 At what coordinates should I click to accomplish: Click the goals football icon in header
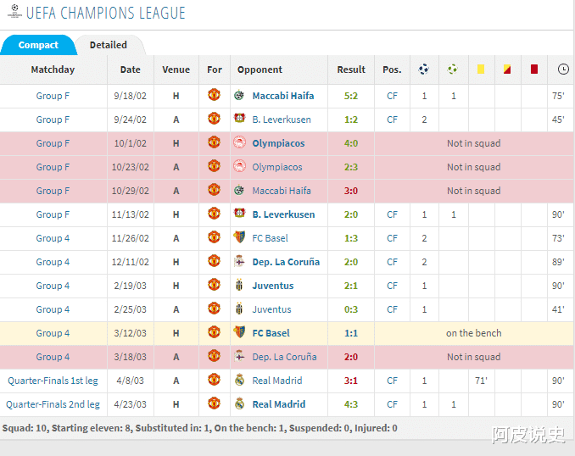(424, 70)
